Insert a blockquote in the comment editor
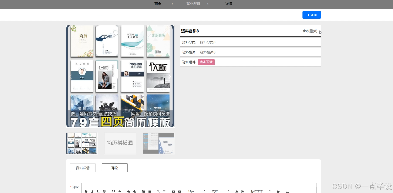 pos(113,191)
